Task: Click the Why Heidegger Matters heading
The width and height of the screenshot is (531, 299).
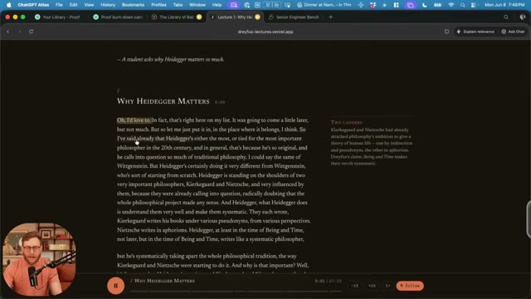Action: pyautogui.click(x=163, y=101)
